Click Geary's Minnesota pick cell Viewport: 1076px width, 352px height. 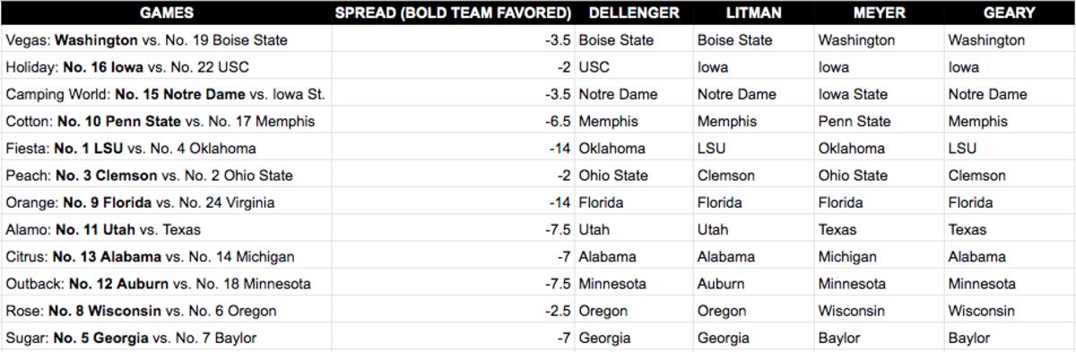point(1010,284)
